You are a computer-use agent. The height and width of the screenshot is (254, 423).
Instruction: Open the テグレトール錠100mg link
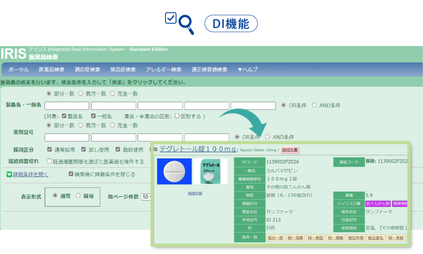198,149
